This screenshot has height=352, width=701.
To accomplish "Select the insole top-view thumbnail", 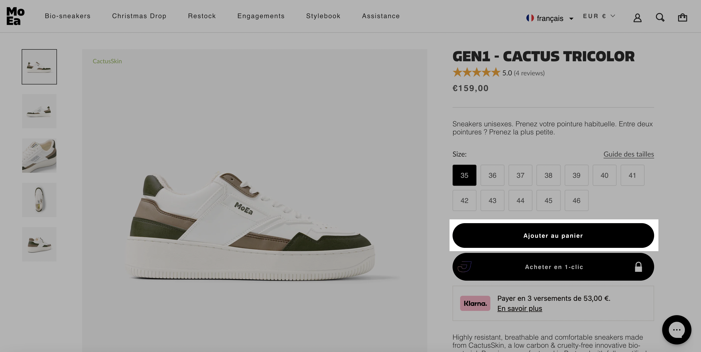I will [x=39, y=200].
